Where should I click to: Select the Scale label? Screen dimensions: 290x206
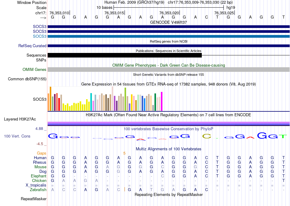coord(42,8)
